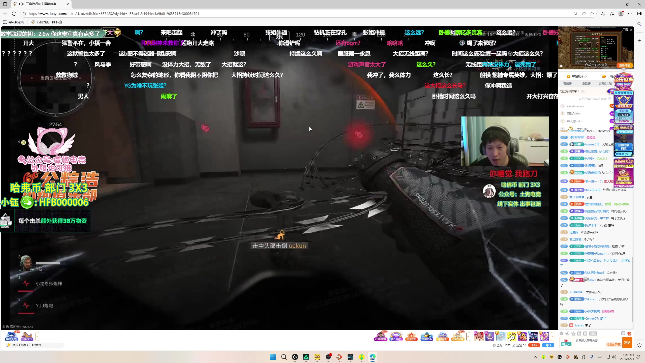This screenshot has width=645, height=363.
Task: Open the 盛典捕鱼 event icon
Action: [380, 336]
